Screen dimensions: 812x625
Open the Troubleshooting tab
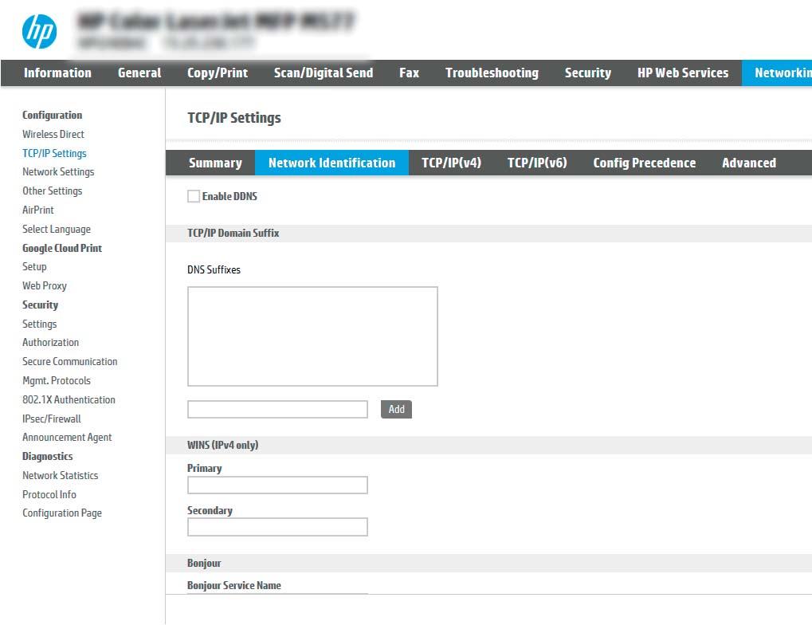[x=492, y=73]
